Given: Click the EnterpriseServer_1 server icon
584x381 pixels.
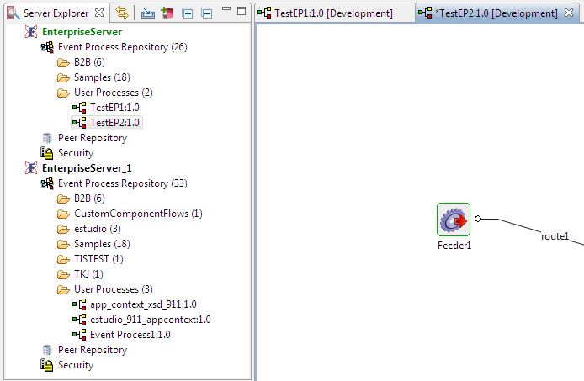Looking at the screenshot, I should click(x=30, y=168).
